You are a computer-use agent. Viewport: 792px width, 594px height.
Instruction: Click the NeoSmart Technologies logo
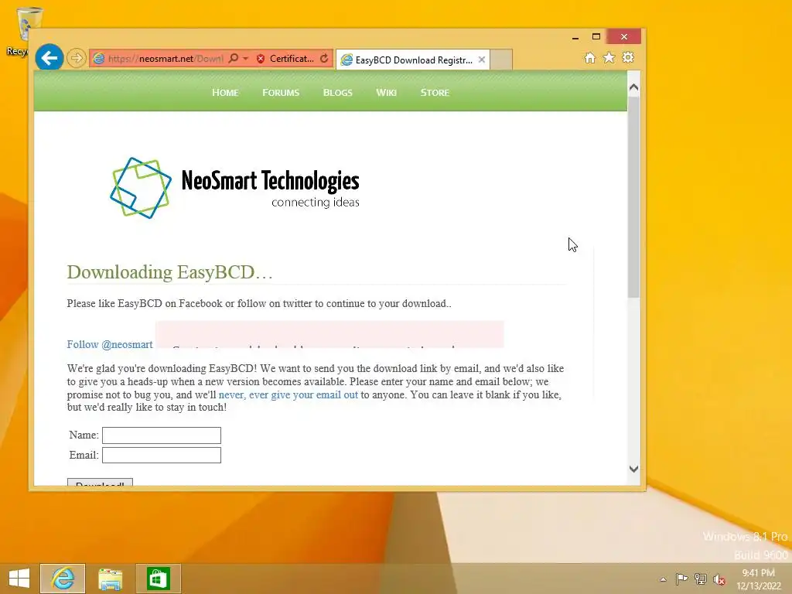235,188
